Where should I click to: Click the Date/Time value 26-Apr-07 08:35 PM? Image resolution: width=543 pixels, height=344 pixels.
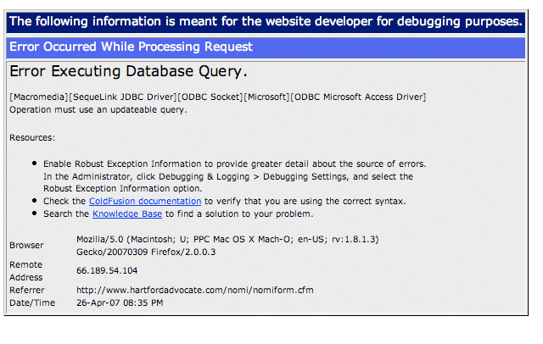pos(120,302)
